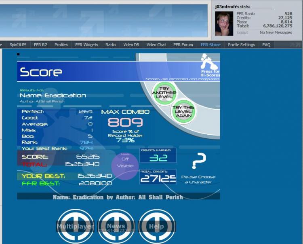The image size is (303, 244).
Task: Open Profile Settings in navigation bar
Action: tap(241, 45)
